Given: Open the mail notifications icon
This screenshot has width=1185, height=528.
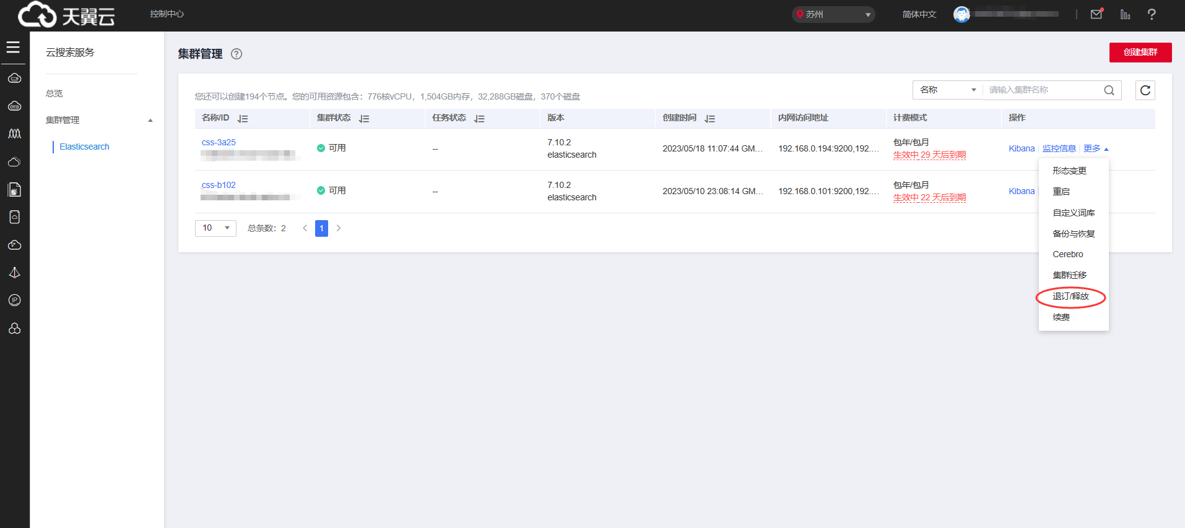Looking at the screenshot, I should point(1096,14).
